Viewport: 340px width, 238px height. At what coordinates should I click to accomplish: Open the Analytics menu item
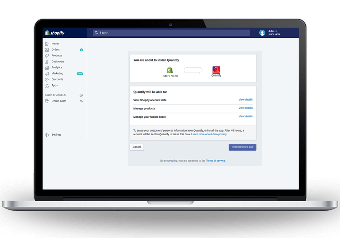point(57,67)
